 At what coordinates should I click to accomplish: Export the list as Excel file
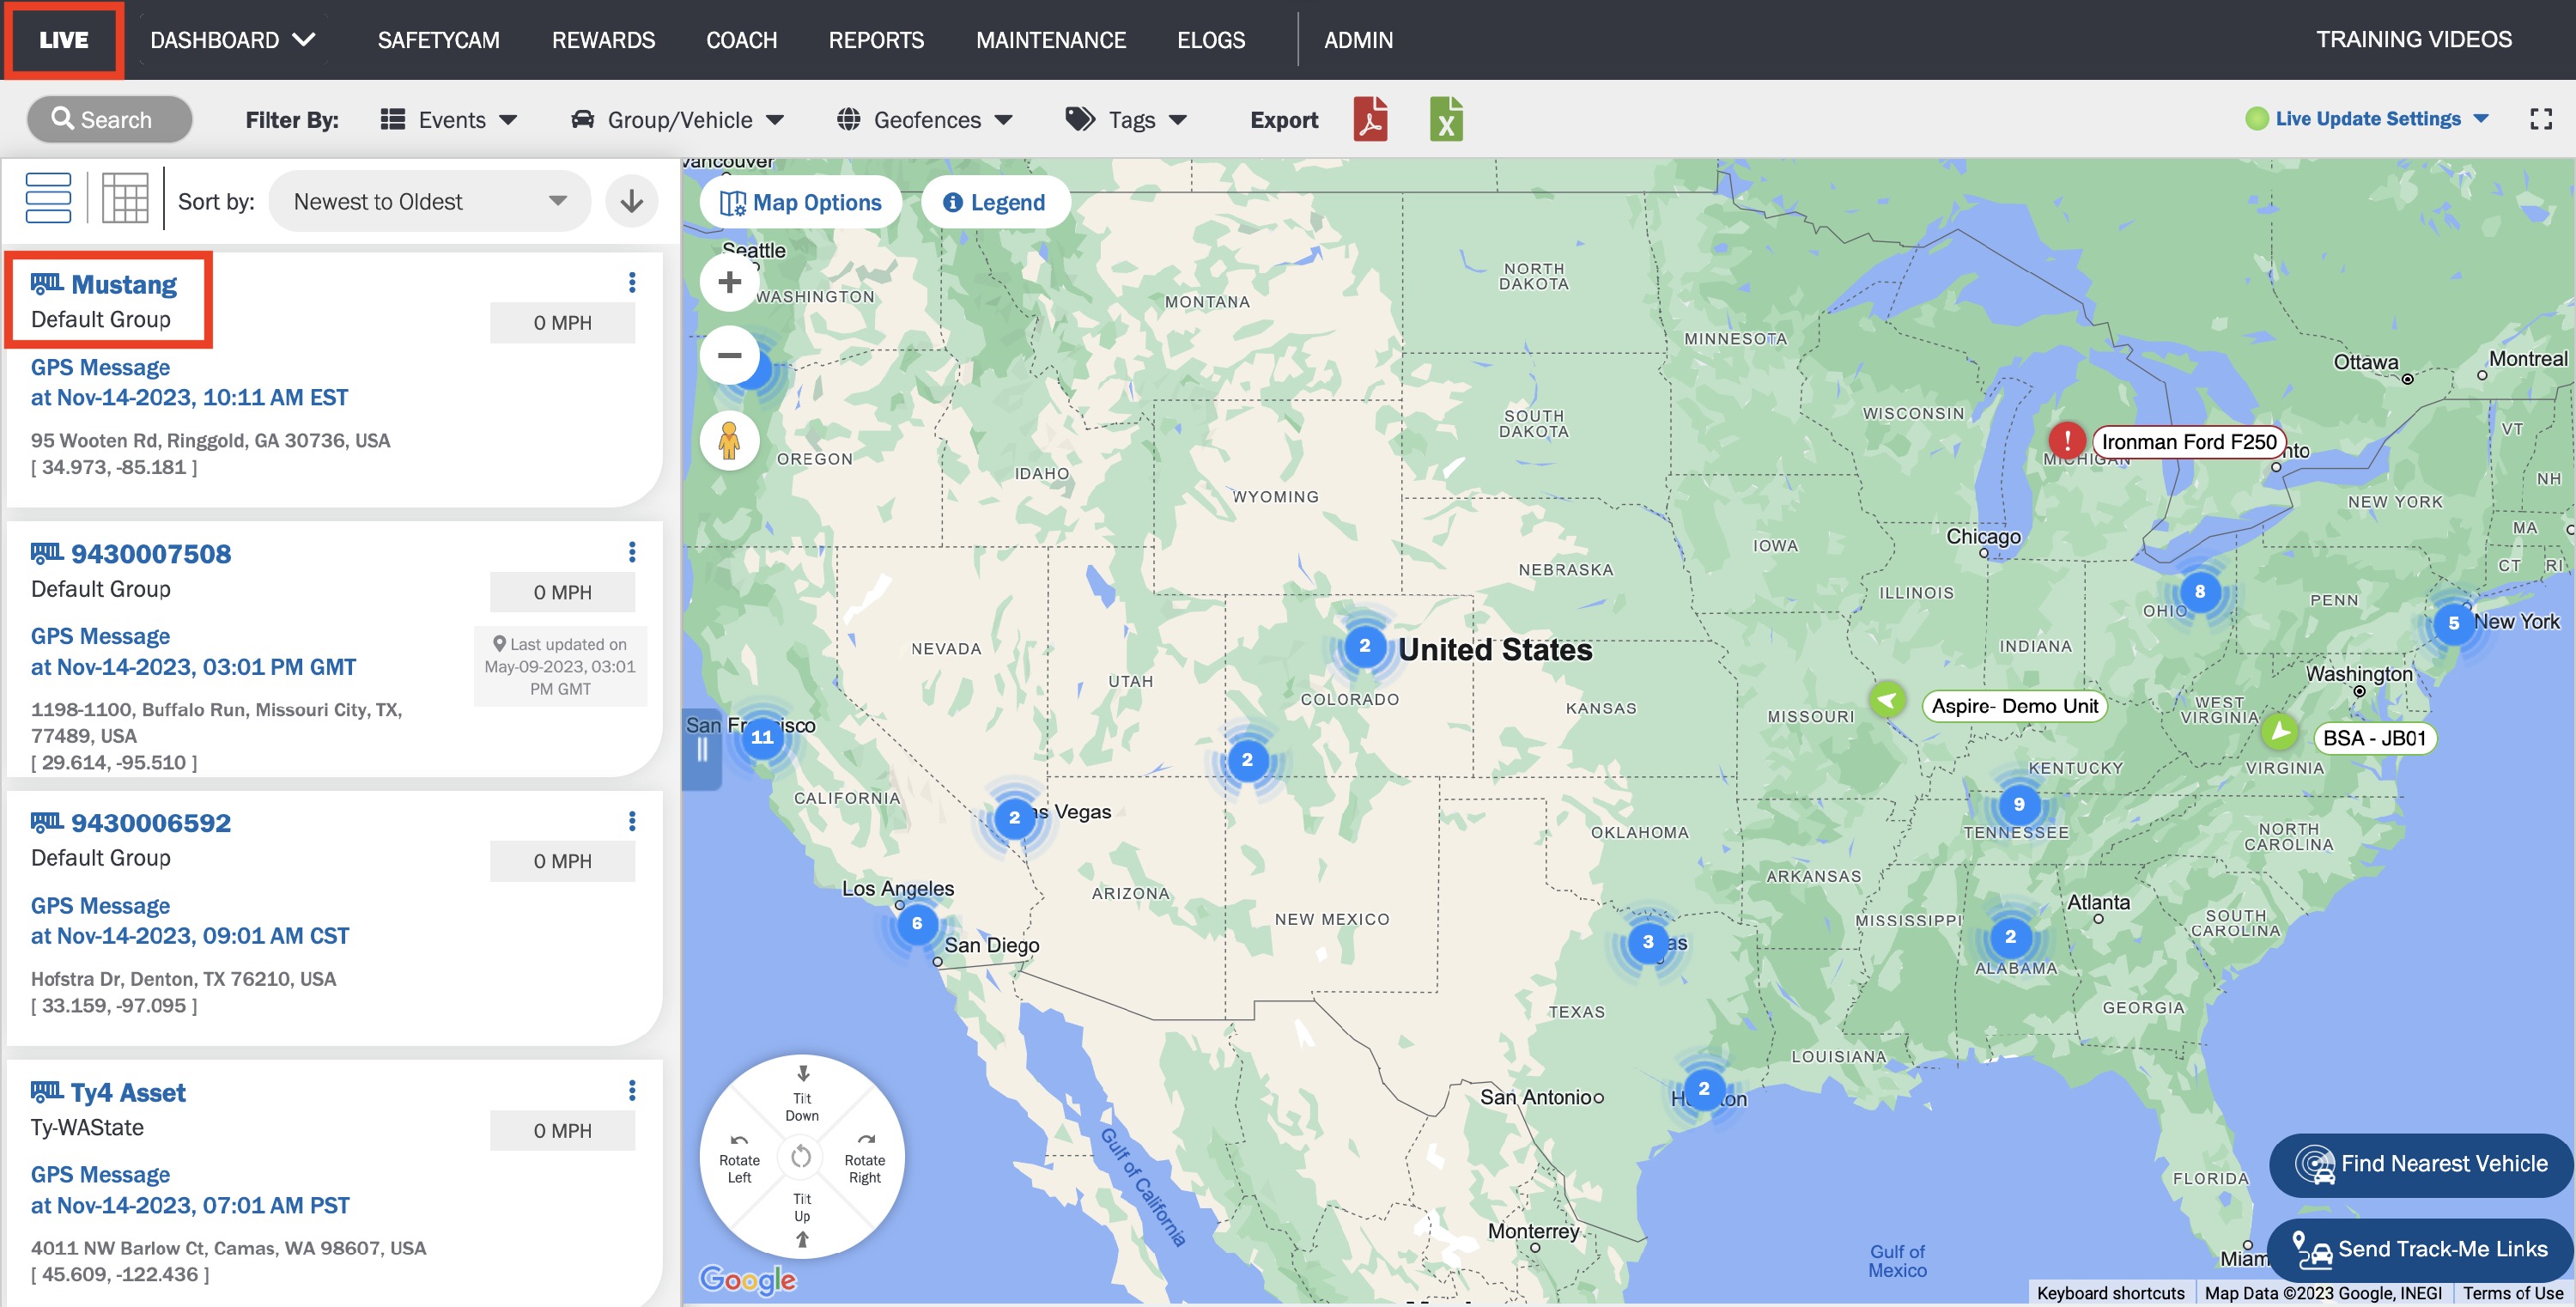(x=1446, y=119)
